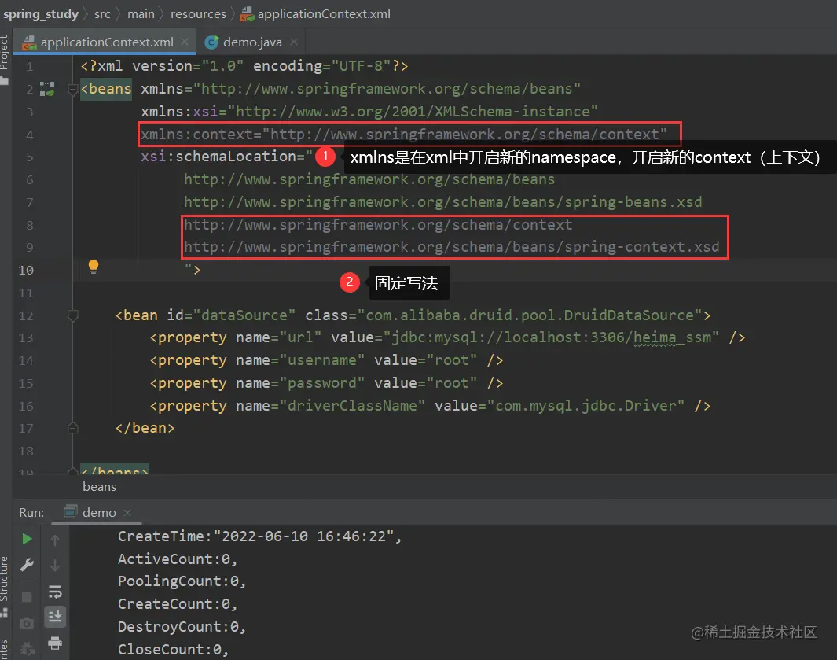This screenshot has width=837, height=660.
Task: Click the jdbc:mysql url value
Action: [551, 337]
